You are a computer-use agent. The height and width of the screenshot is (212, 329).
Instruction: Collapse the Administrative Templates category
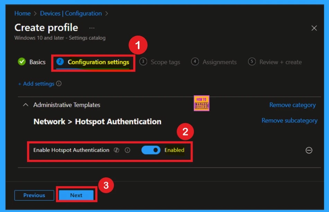pyautogui.click(x=26, y=105)
